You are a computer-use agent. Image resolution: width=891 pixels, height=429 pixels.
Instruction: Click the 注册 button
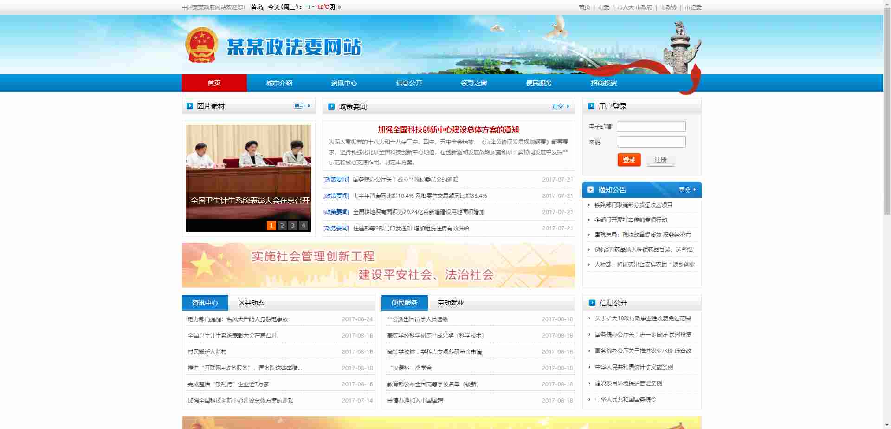[660, 160]
